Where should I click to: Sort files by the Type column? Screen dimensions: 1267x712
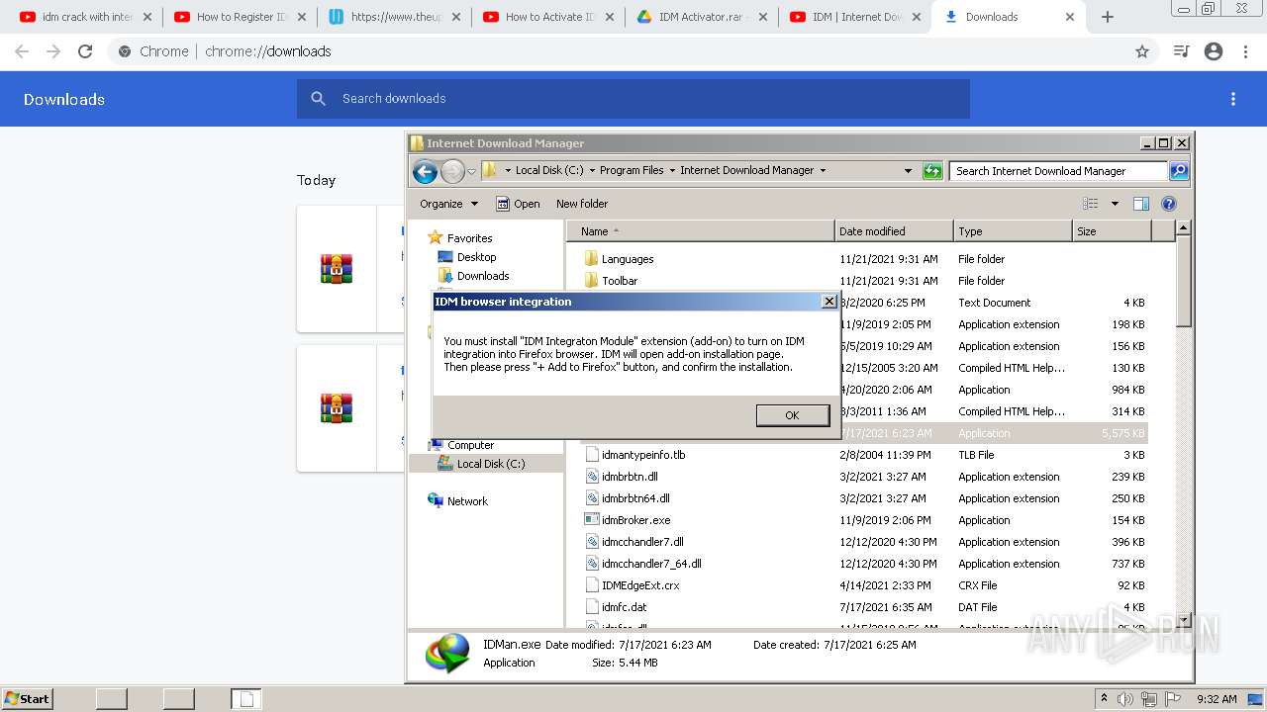coord(1013,231)
